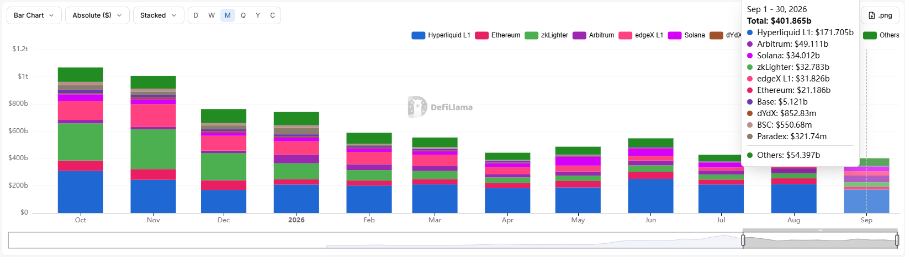Click 'Sep 1 - 30, 2026' tooltip date
The image size is (905, 257).
tap(777, 9)
